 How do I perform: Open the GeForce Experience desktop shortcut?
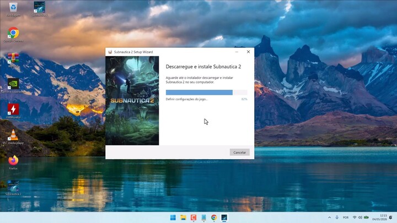click(13, 85)
